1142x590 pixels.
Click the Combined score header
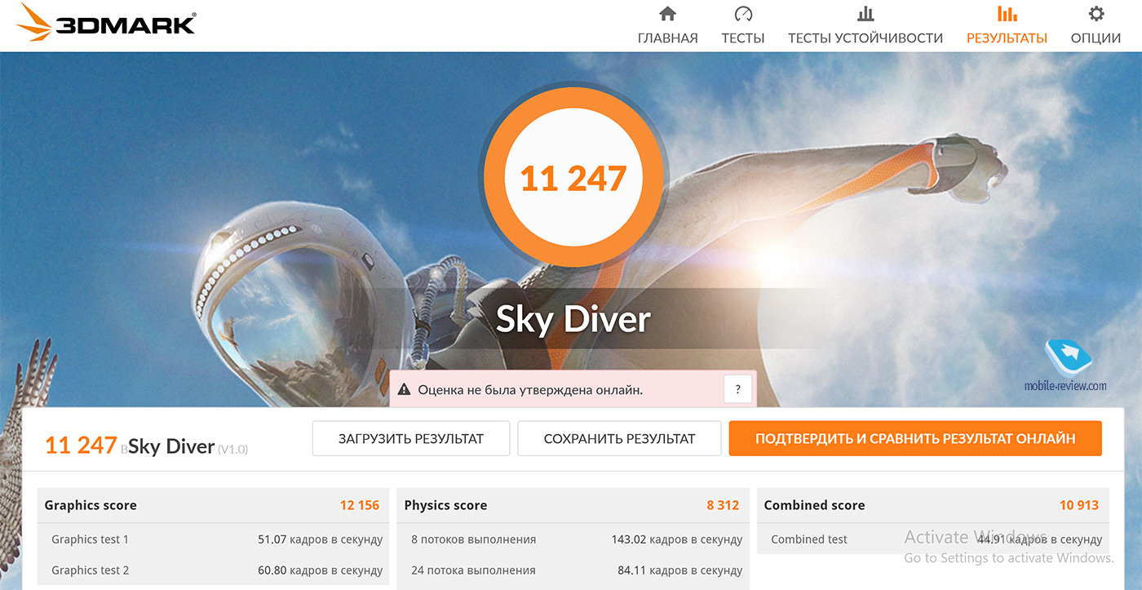point(932,505)
